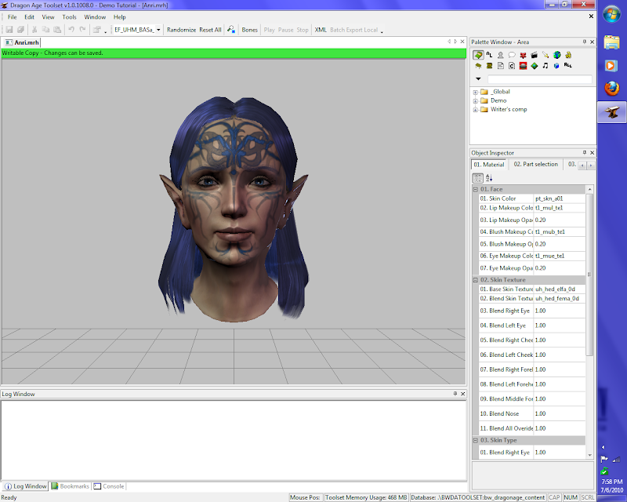
Task: Click the palette search input field
Action: 539,79
